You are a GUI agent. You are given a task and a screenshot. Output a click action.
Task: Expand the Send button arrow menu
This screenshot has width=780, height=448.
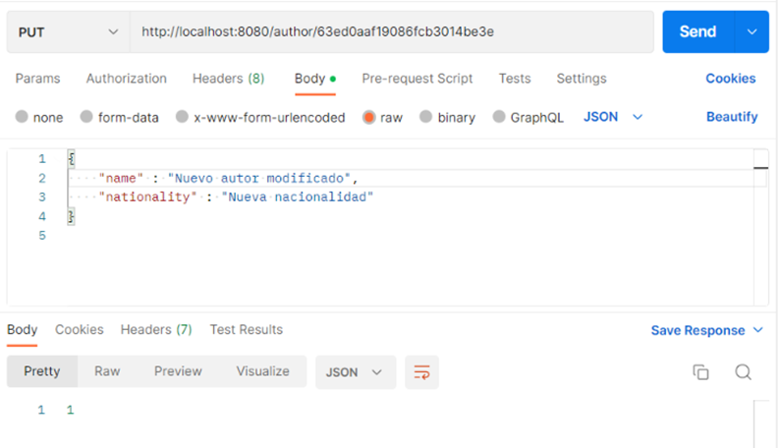[752, 31]
